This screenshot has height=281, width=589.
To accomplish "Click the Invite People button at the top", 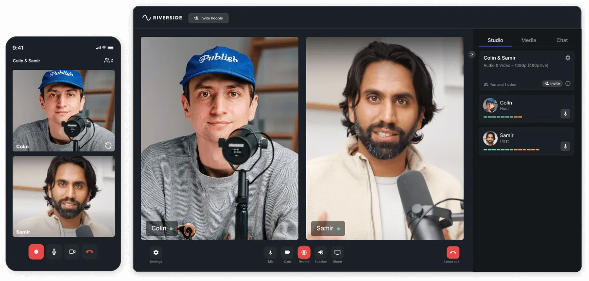I will pyautogui.click(x=208, y=18).
